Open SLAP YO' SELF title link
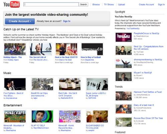167x134 pixels. tap(38, 125)
